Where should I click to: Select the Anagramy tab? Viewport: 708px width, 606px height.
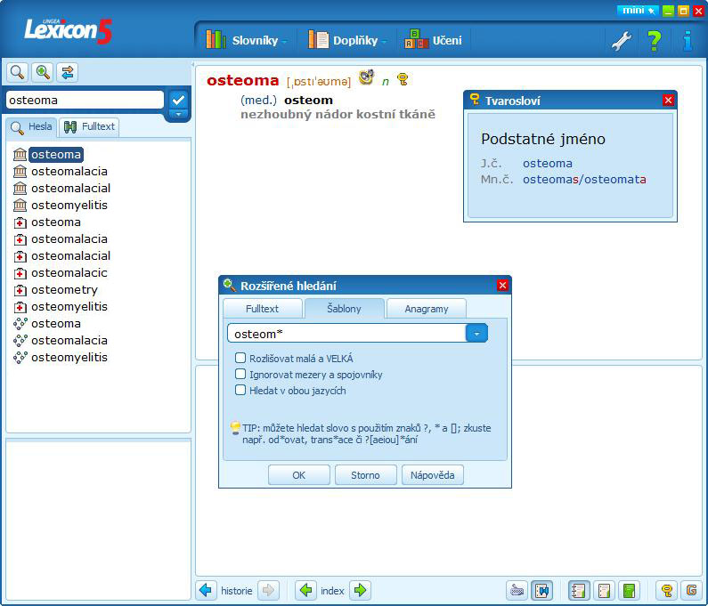(x=427, y=309)
